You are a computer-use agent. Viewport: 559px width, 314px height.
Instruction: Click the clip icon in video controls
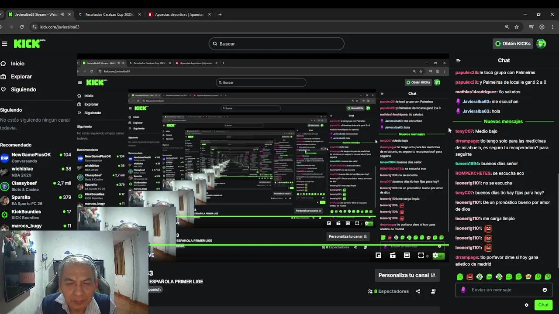(393, 256)
